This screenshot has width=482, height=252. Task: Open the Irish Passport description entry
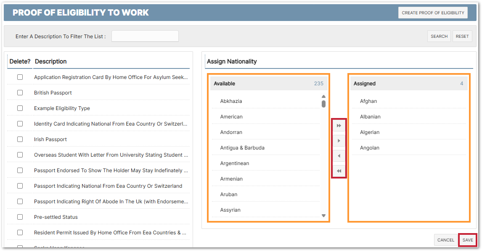point(50,139)
